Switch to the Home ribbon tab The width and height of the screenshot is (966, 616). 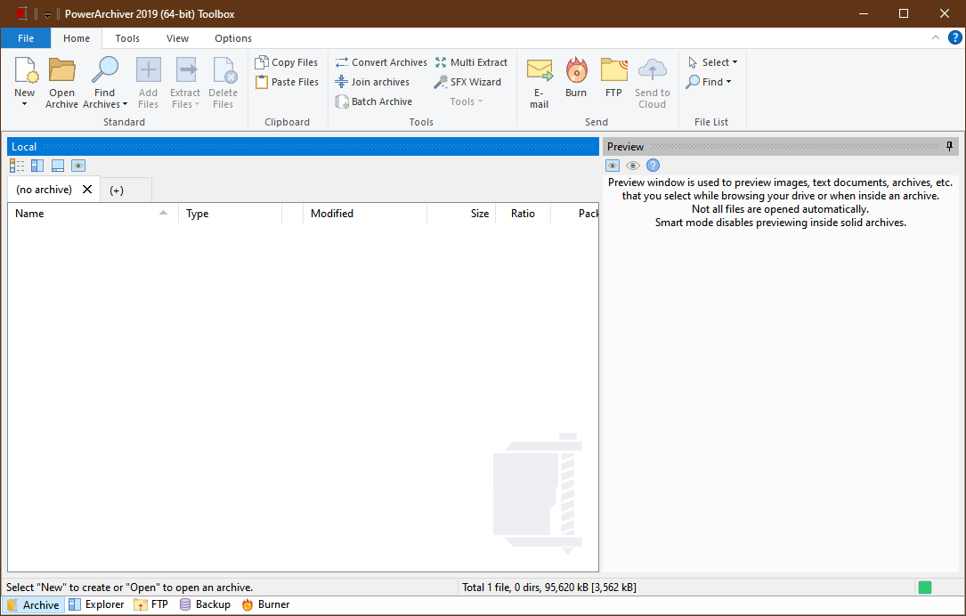pyautogui.click(x=77, y=38)
